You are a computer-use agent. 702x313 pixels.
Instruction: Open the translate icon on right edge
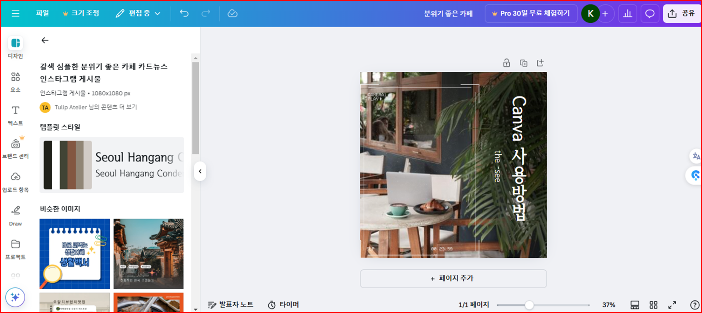(696, 156)
